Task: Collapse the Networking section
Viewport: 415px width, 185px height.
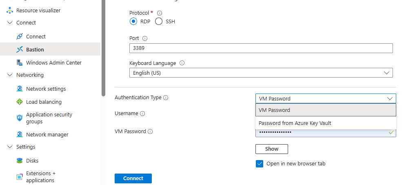Action: [x=10, y=75]
